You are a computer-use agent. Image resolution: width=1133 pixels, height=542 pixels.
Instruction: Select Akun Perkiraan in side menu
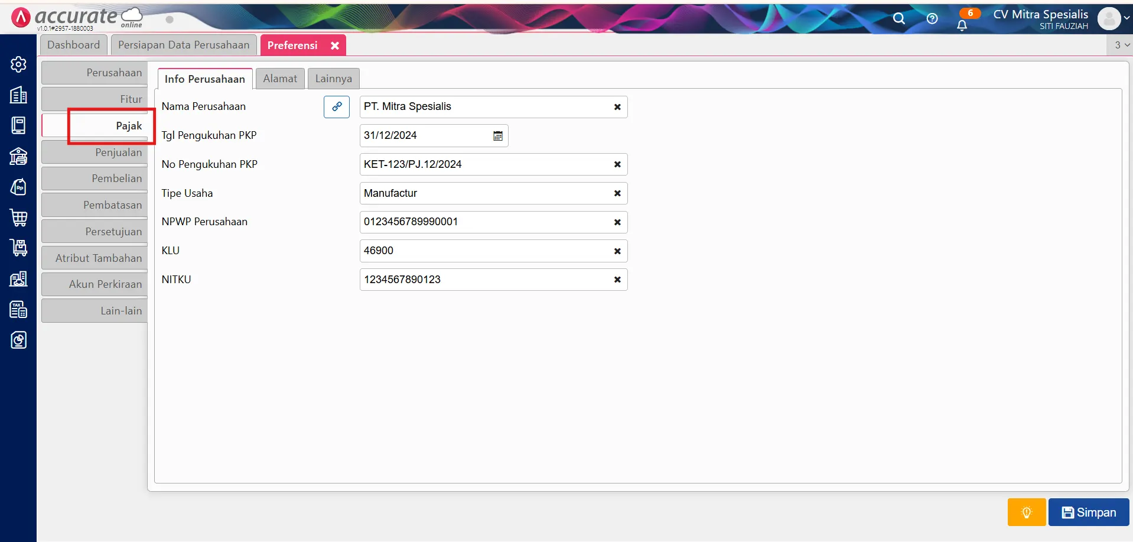96,284
